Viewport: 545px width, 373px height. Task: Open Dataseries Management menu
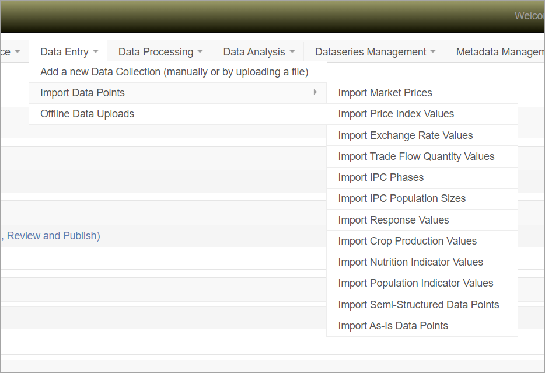pos(375,52)
